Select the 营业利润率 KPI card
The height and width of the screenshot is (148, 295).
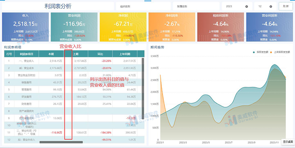(270, 27)
